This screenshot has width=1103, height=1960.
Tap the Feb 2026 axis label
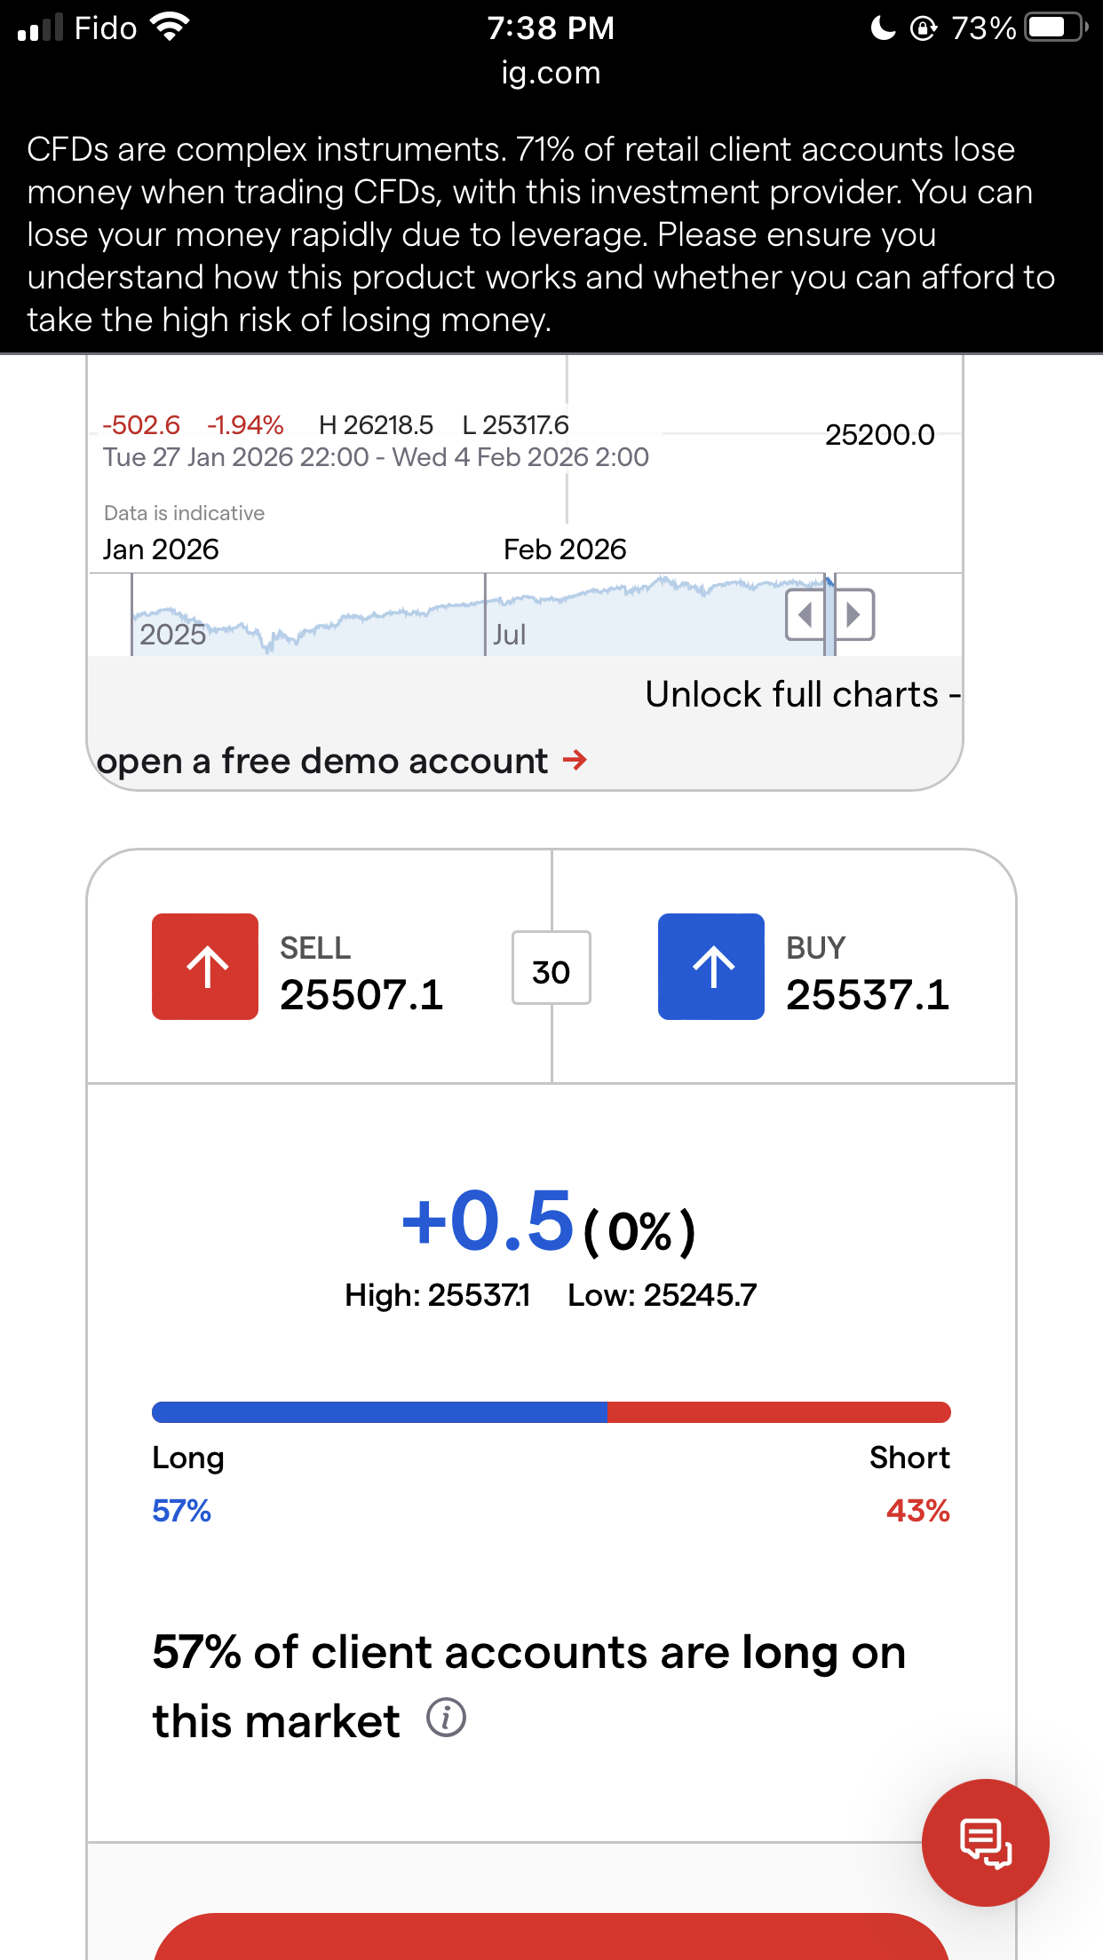click(565, 549)
